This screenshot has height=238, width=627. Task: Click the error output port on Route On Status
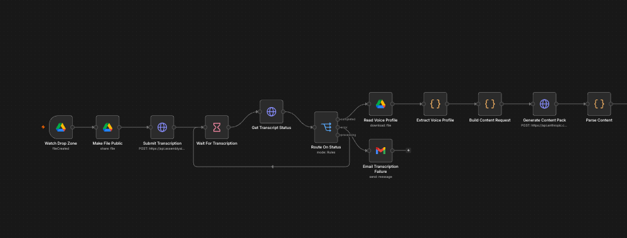coord(338,127)
